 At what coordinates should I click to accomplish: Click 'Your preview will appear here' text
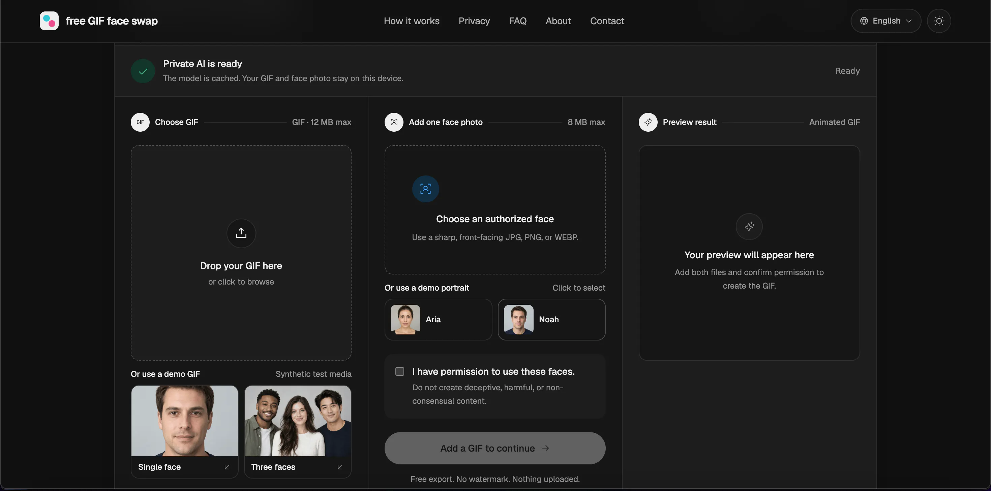pos(749,255)
